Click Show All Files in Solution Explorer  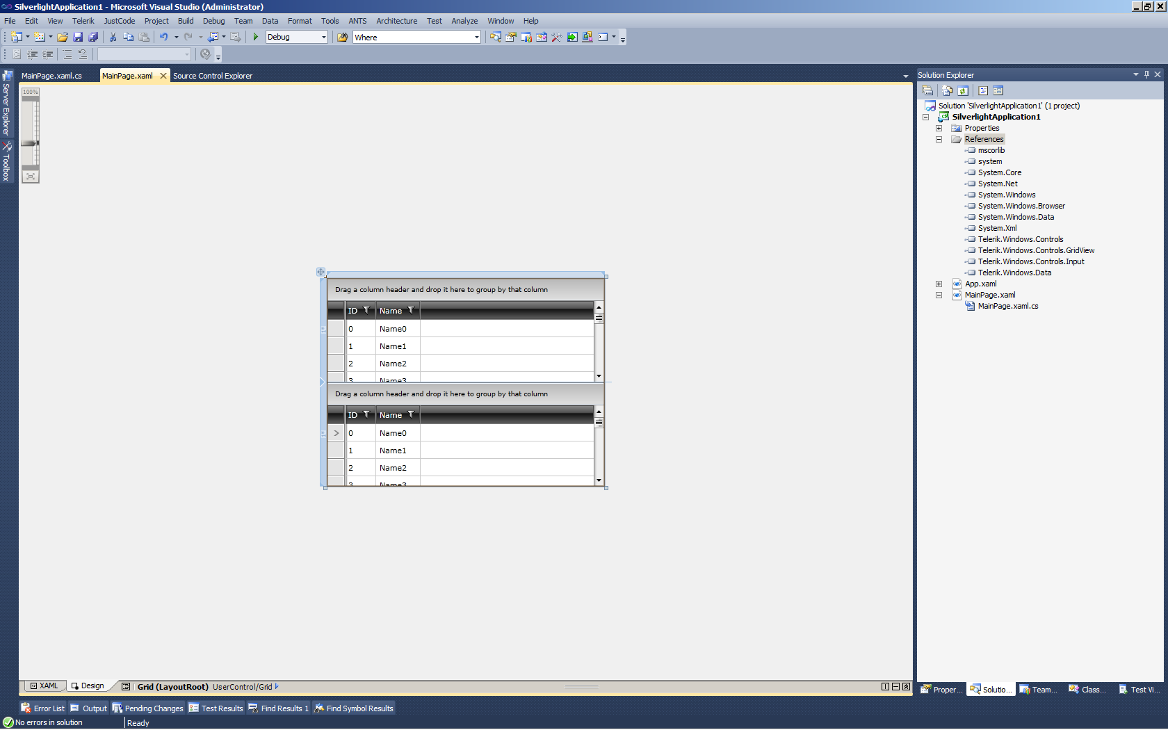[x=947, y=90]
